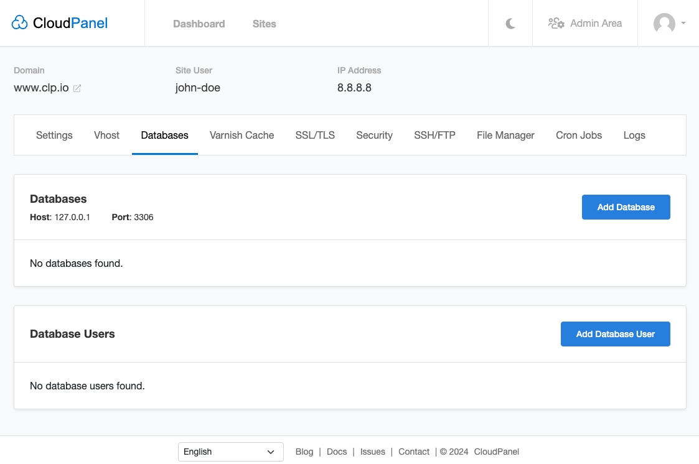Viewport: 699px width, 464px height.
Task: Open www.clp.io via the external link icon
Action: tap(77, 88)
